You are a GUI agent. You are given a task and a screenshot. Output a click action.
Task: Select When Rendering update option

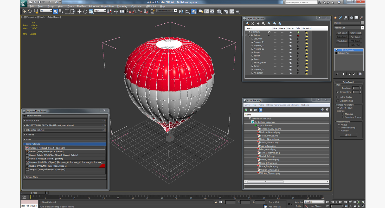tap(339, 128)
